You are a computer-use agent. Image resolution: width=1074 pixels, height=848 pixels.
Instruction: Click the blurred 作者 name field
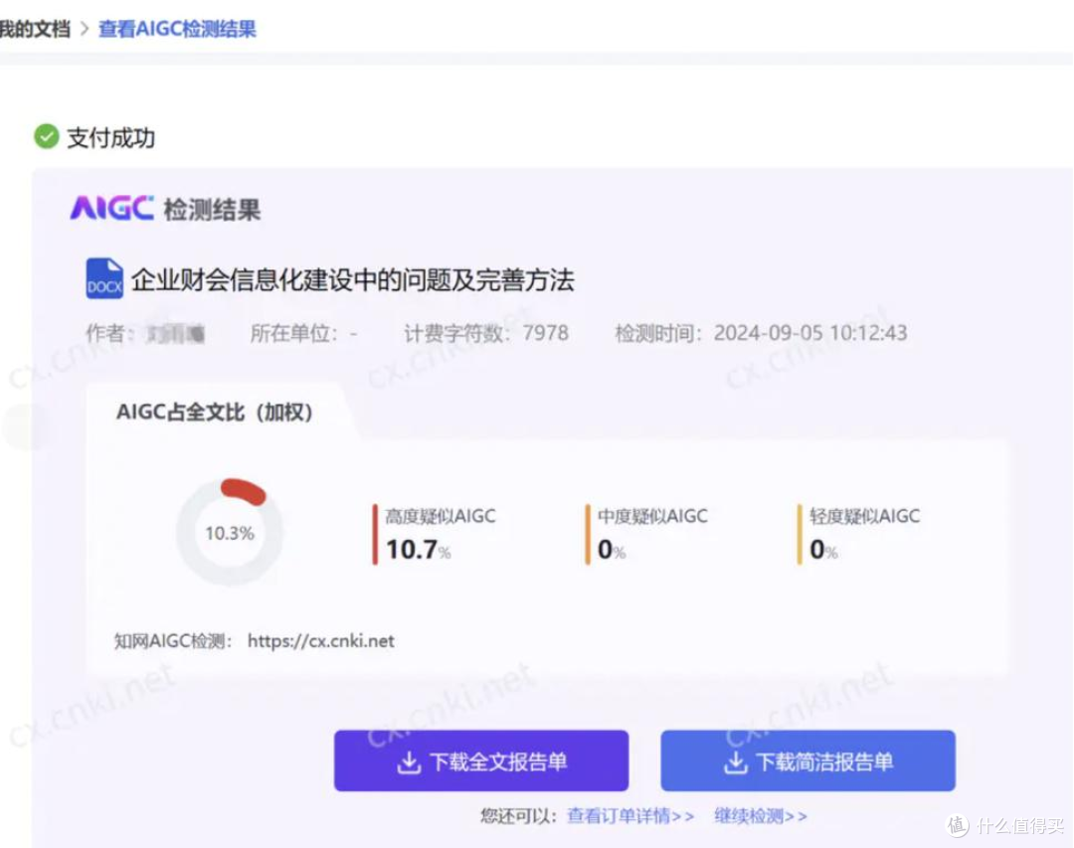[x=176, y=334]
